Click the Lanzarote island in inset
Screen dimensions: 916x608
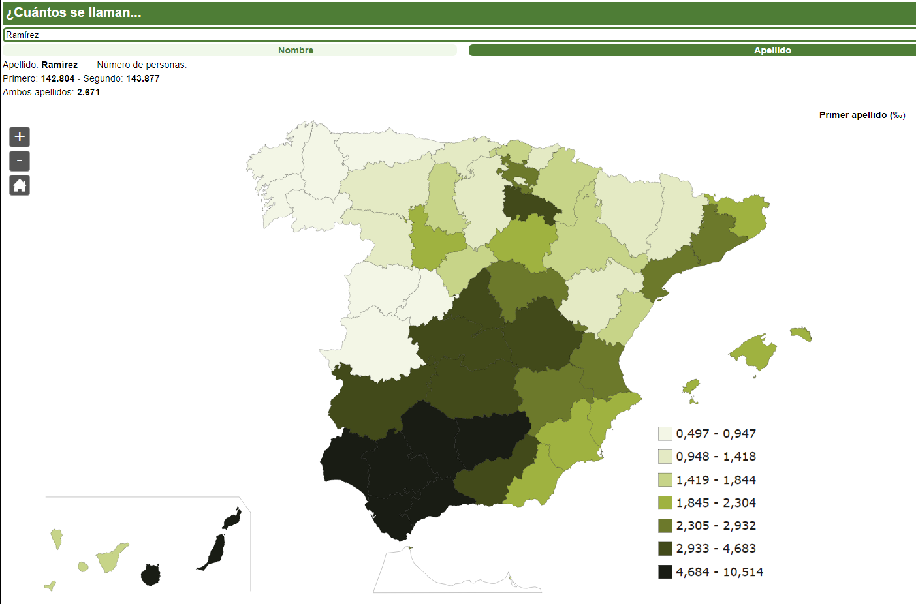[232, 519]
